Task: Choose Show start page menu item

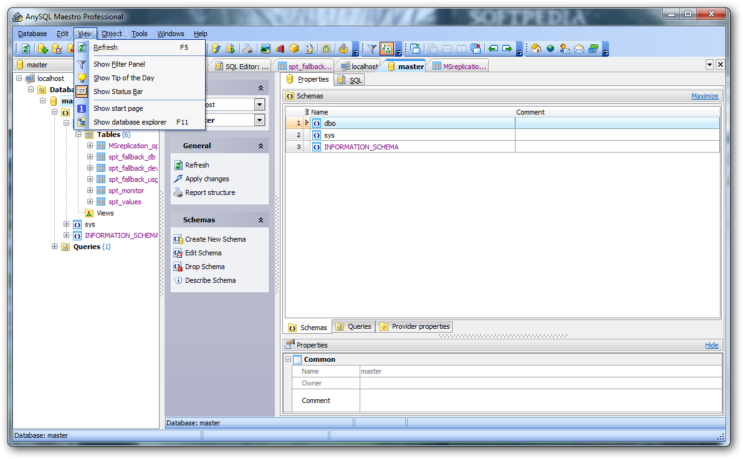Action: pos(140,108)
